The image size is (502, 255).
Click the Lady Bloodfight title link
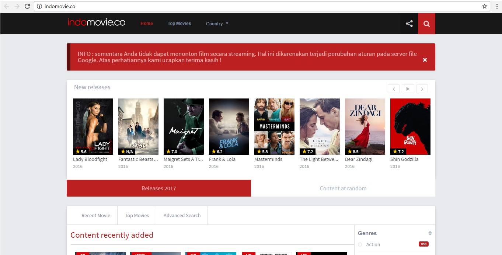[90, 159]
